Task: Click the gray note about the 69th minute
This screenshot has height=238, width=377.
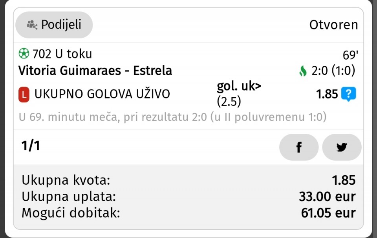Action: coord(172,117)
